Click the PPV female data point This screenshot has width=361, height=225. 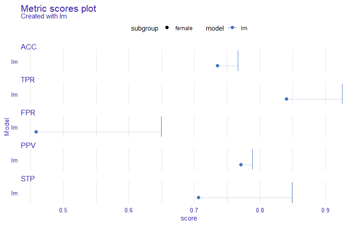[241, 165]
